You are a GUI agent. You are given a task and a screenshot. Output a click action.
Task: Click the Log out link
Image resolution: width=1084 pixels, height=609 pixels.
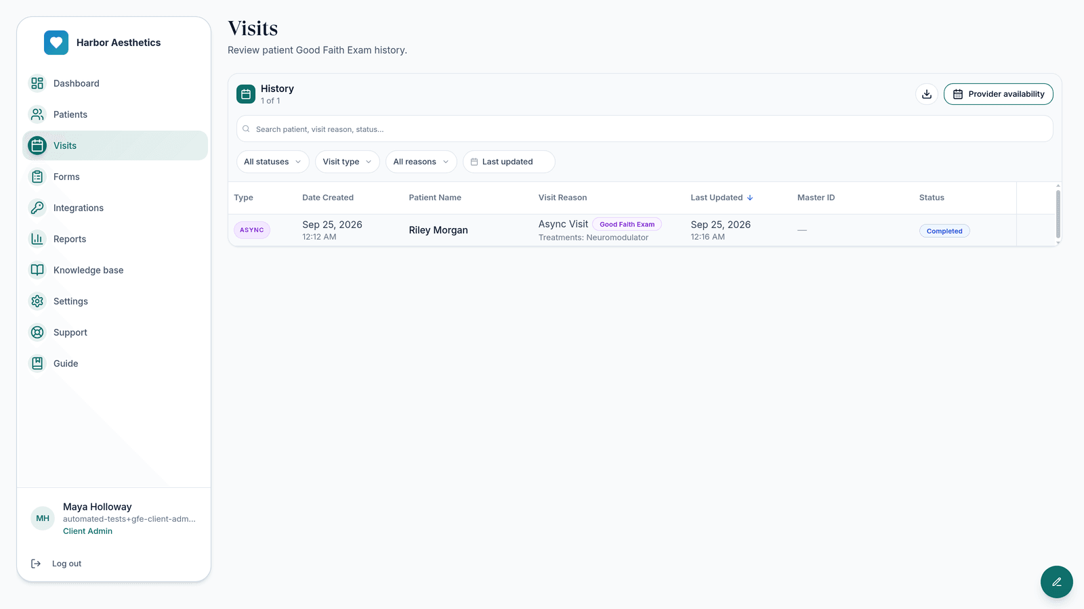[x=66, y=564]
